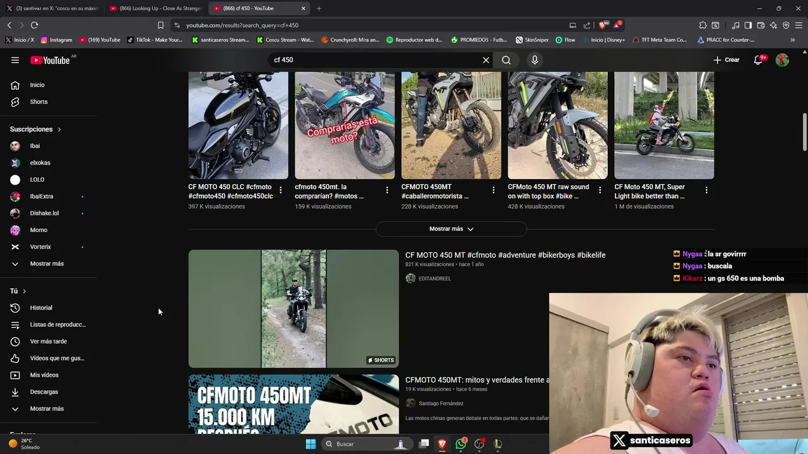The height and width of the screenshot is (454, 808).
Task: Open the Coscu Stream bookmark
Action: click(285, 40)
